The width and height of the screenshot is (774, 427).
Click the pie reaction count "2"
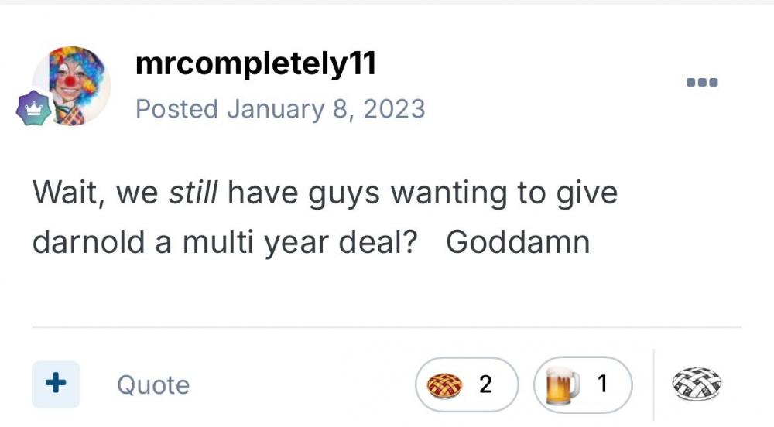coord(486,384)
